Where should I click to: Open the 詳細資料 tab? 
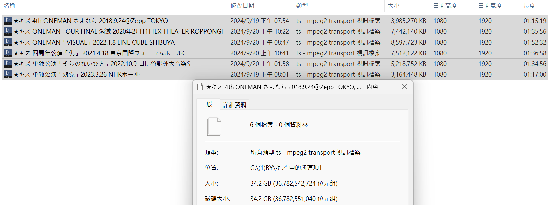(235, 105)
